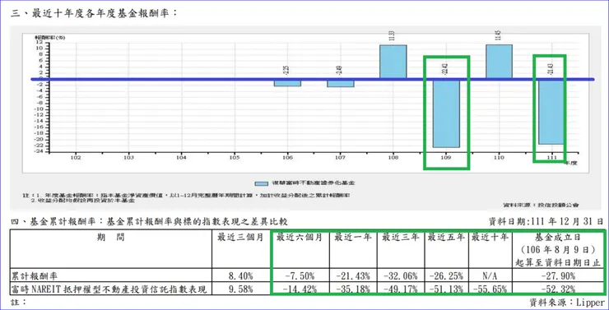Click the year 108 positive bar
The image size is (609, 310).
click(393, 62)
